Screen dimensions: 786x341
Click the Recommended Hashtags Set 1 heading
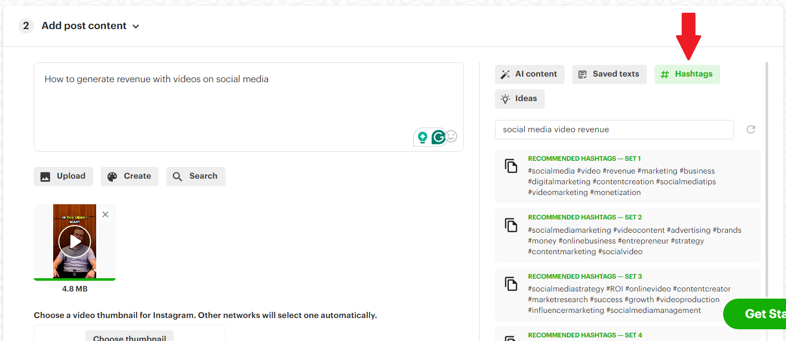click(x=585, y=159)
